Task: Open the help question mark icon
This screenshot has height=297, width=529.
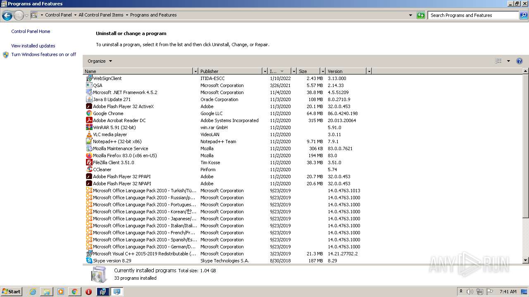Action: tap(519, 61)
